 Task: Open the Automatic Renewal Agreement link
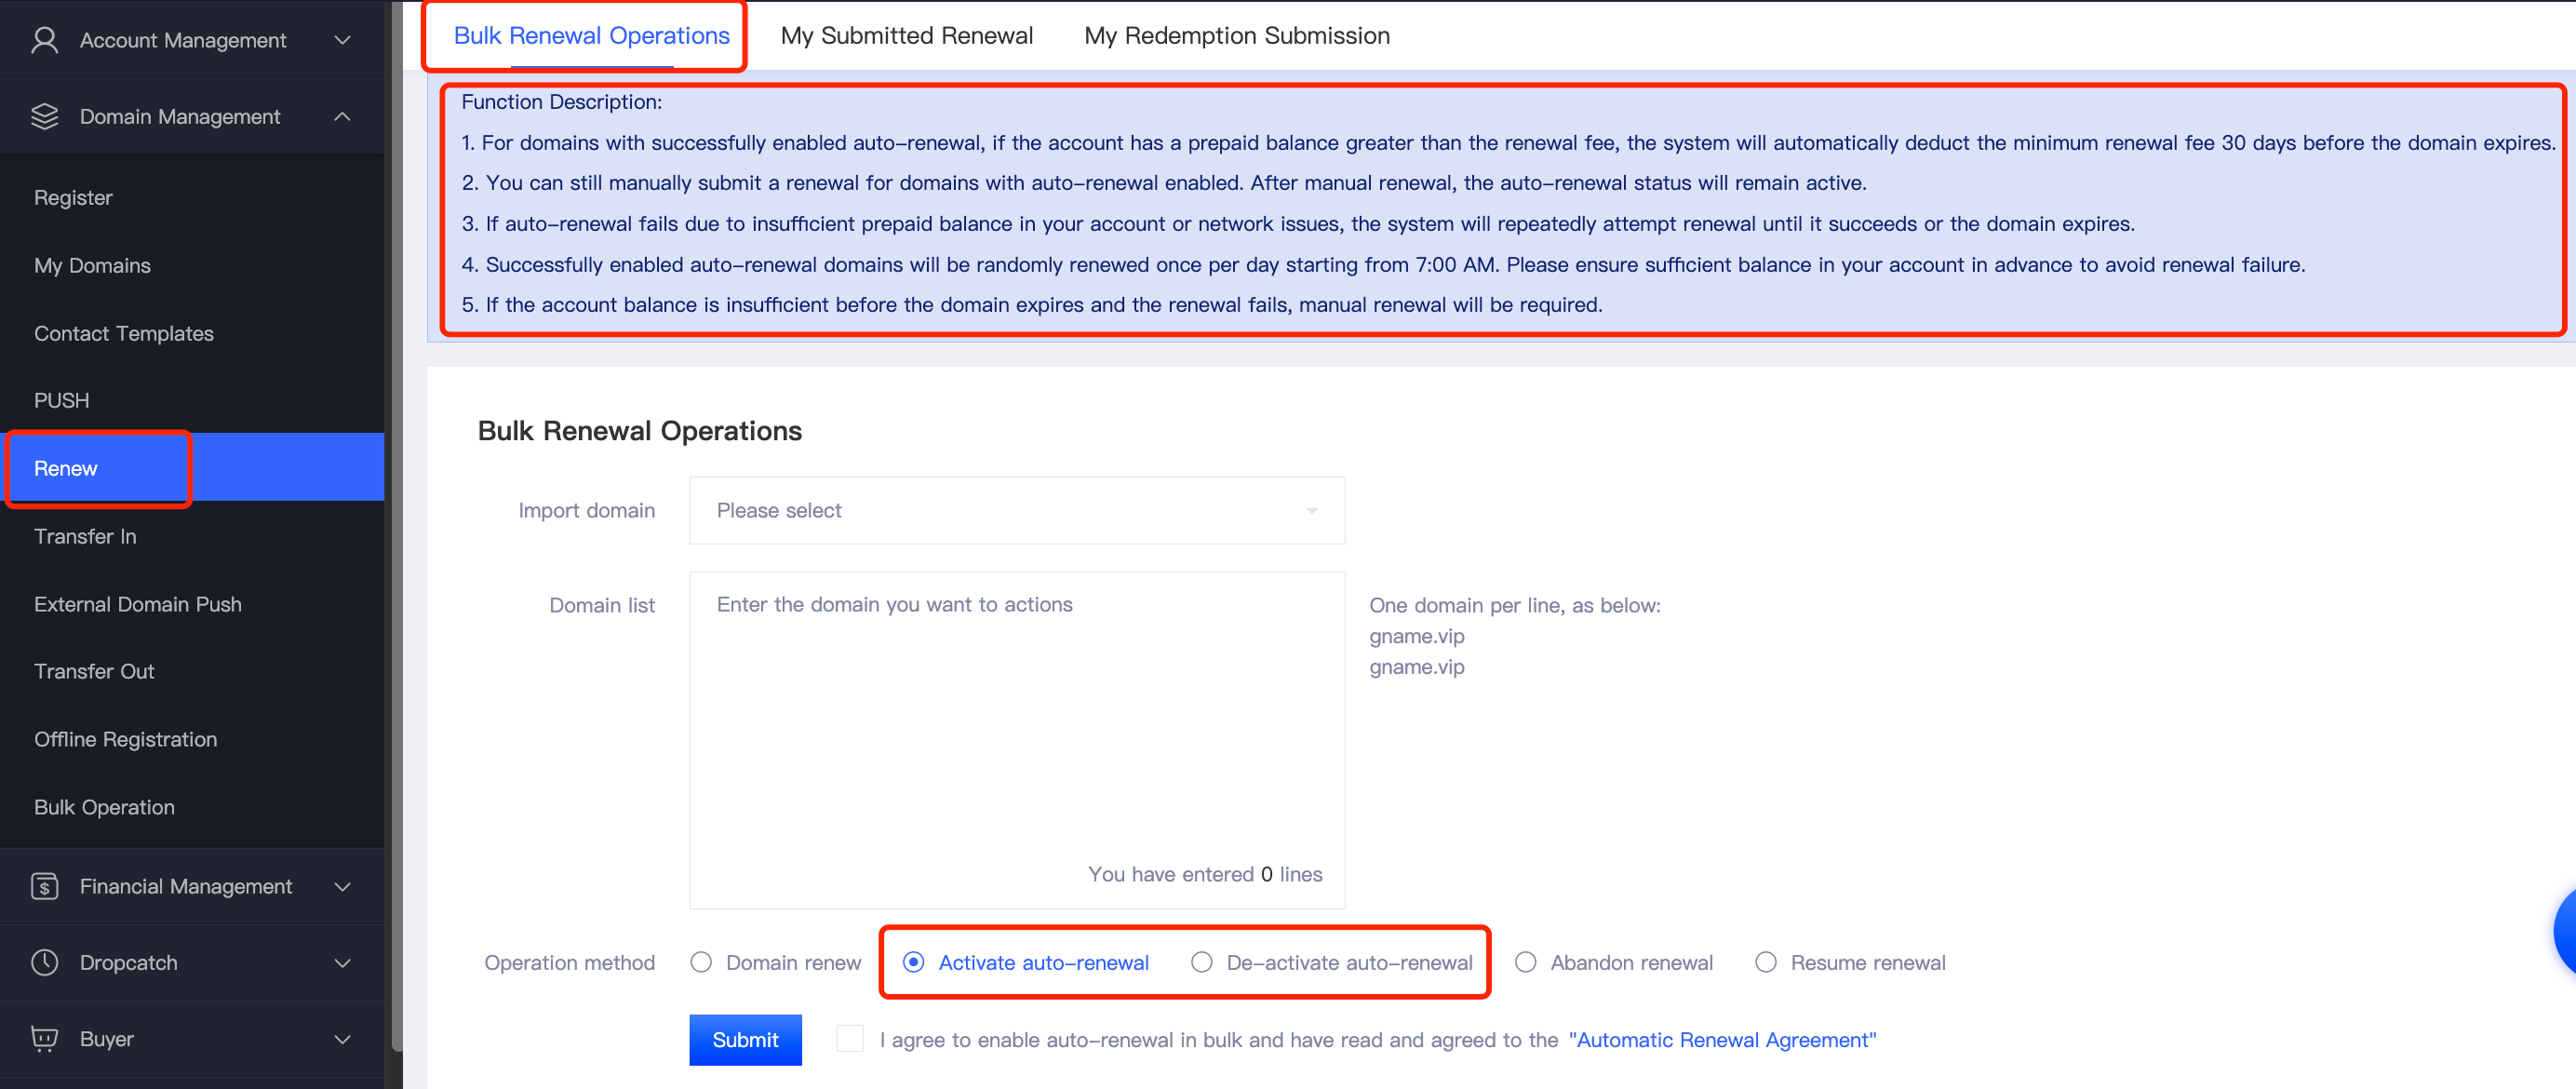(x=1722, y=1040)
